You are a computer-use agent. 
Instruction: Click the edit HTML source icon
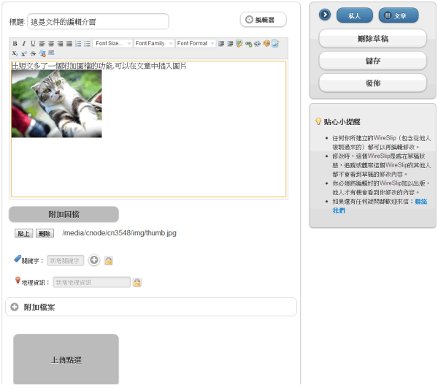275,44
